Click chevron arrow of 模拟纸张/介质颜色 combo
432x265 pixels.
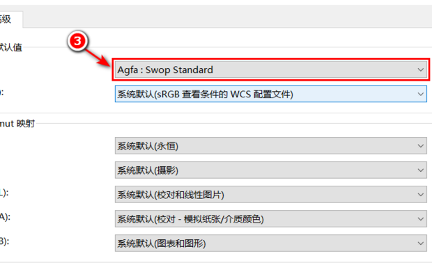(420, 219)
